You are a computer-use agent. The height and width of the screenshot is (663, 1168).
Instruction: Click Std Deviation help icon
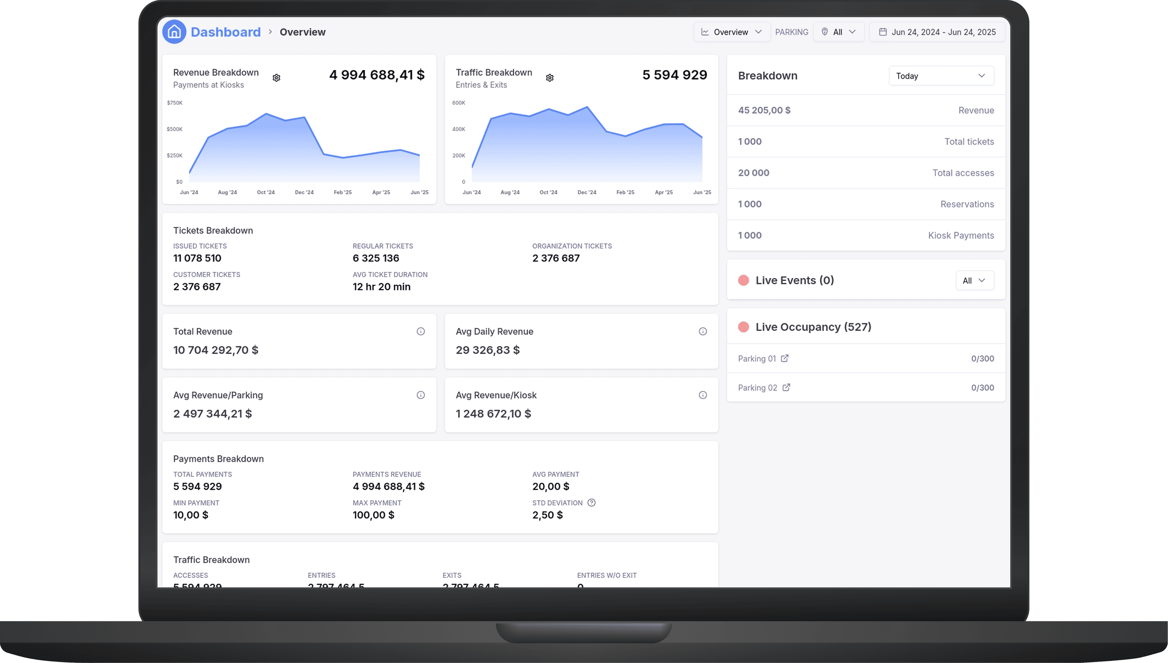tap(591, 503)
